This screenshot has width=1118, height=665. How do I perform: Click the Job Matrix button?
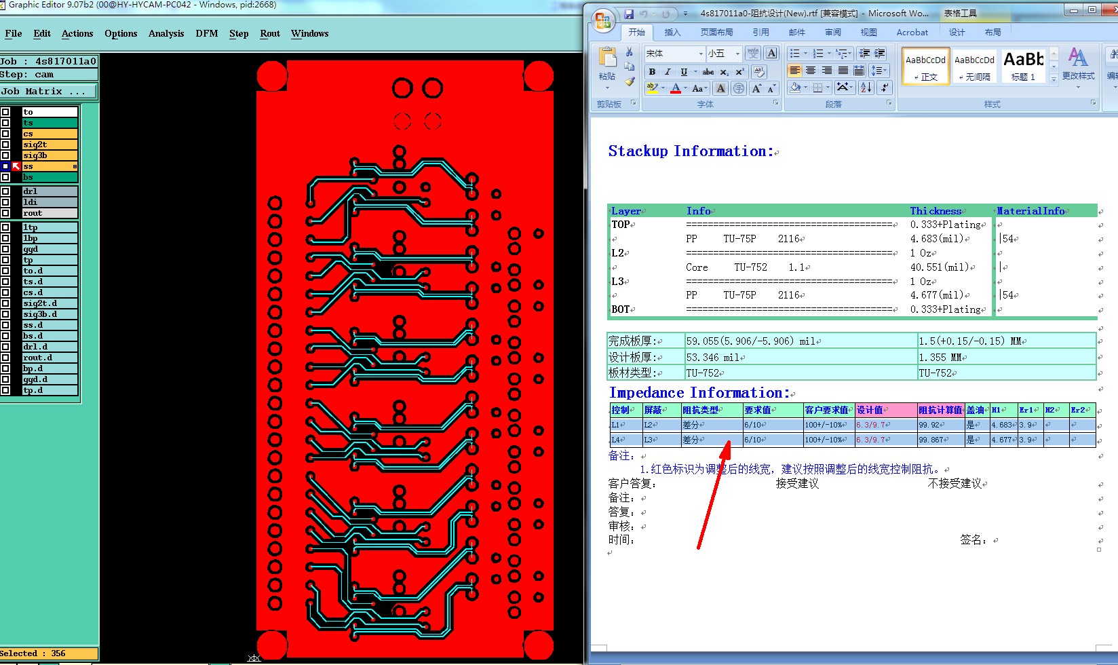pos(49,91)
